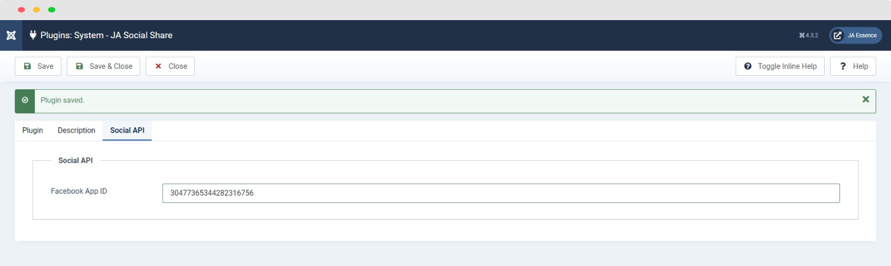
Task: Click the Social API fieldset legend
Action: tap(76, 160)
